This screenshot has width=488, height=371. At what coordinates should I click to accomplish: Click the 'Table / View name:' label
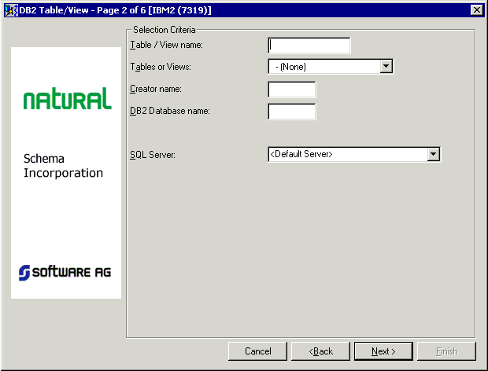click(x=166, y=45)
